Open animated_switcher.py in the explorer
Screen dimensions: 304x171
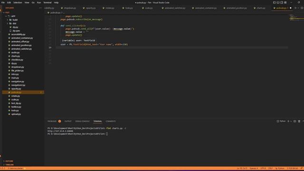coord(21,49)
